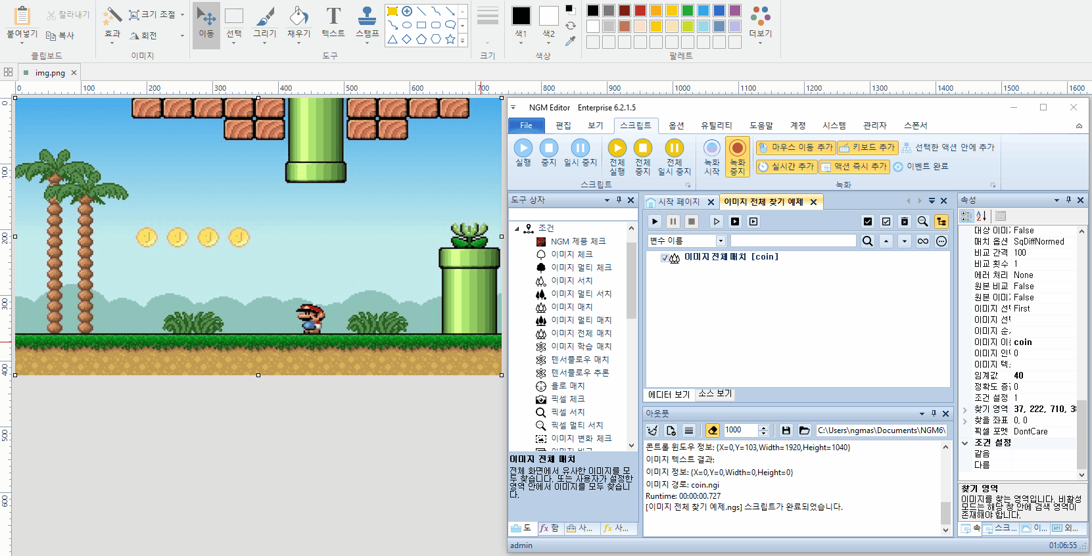Open the 변수 이름 combo box

(x=721, y=241)
